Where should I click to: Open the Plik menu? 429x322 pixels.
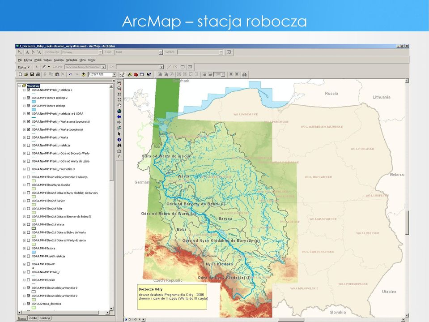[20, 60]
